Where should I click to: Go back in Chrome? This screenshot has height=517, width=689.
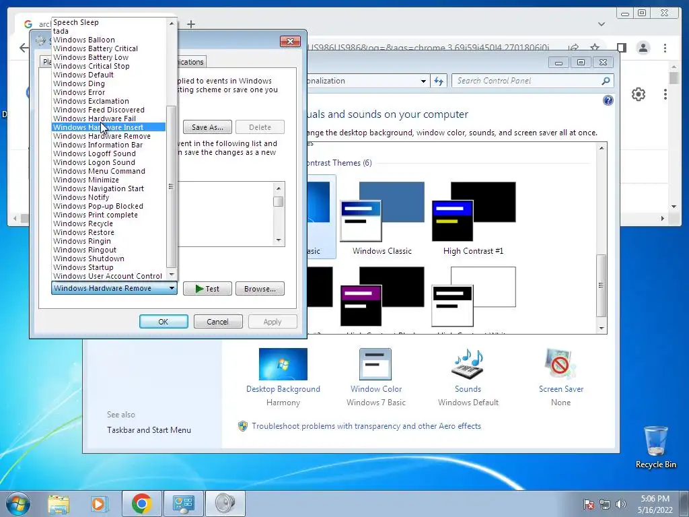[24, 48]
